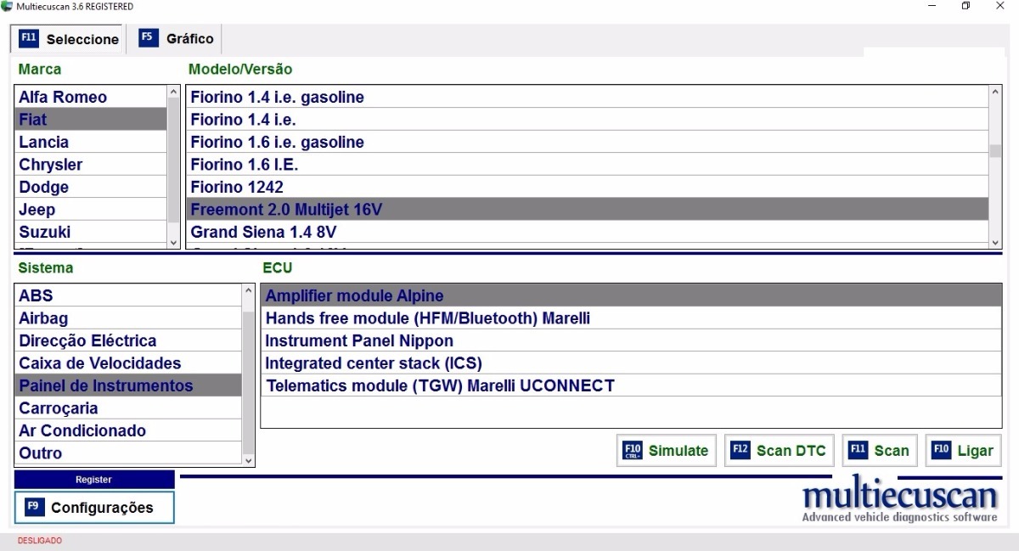This screenshot has height=551, width=1019.
Task: Click Marca list scroll-up arrow
Action: click(x=174, y=92)
